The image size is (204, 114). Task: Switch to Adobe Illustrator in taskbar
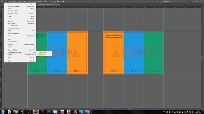pos(36,112)
